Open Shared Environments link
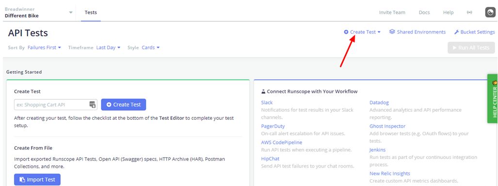Screen dimensions: 498x186 point(418,32)
